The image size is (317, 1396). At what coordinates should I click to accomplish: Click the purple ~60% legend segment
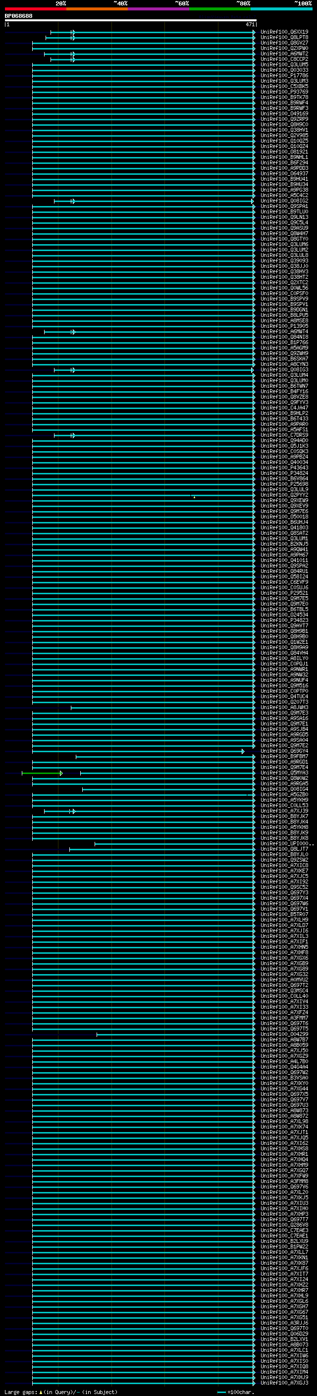pyautogui.click(x=159, y=9)
